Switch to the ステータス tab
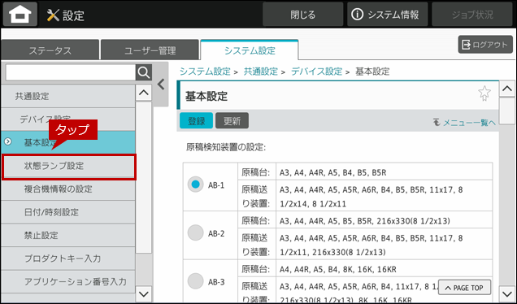The image size is (517, 304). click(x=50, y=50)
